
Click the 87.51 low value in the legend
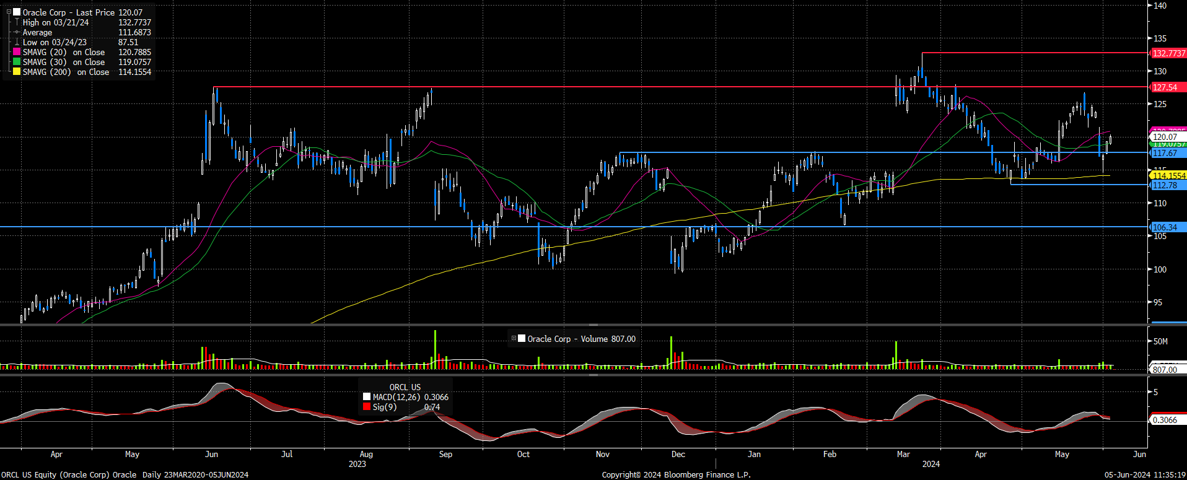128,42
